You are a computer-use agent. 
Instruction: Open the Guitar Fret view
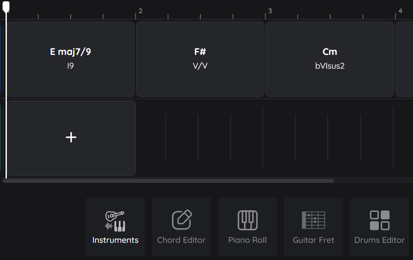(314, 227)
